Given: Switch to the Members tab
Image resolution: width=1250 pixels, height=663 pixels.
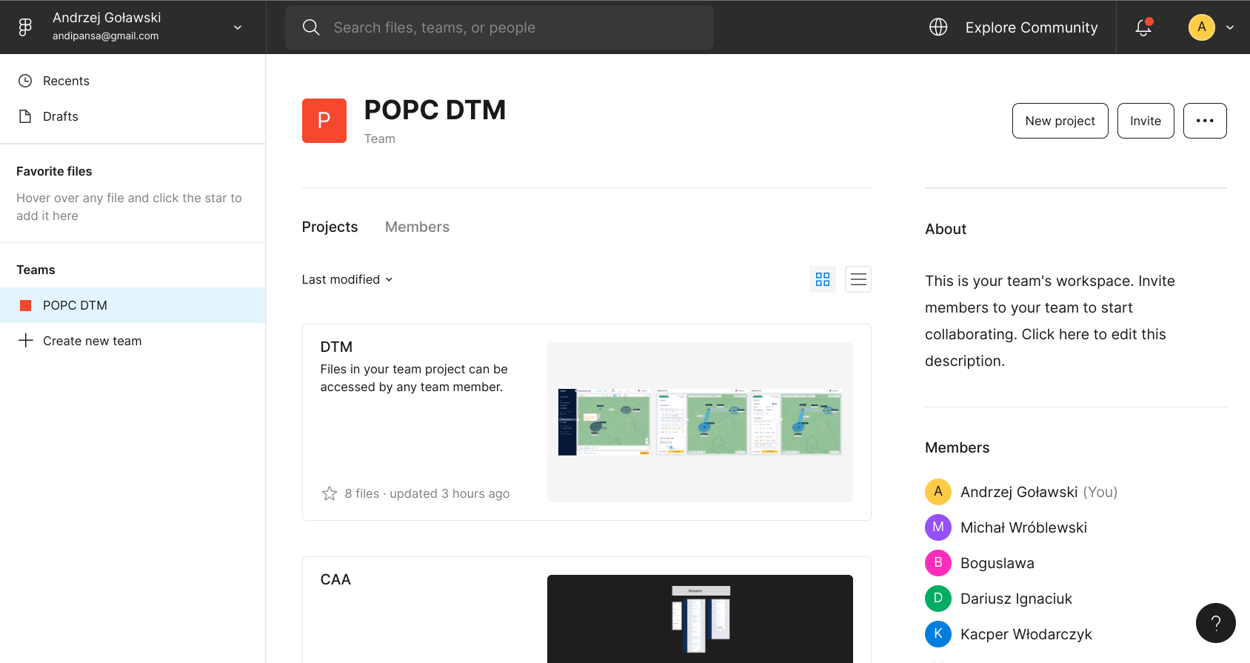Looking at the screenshot, I should coord(417,227).
